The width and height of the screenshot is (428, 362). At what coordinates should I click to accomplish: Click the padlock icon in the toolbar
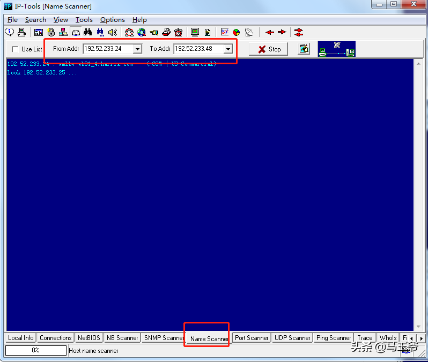(51, 33)
